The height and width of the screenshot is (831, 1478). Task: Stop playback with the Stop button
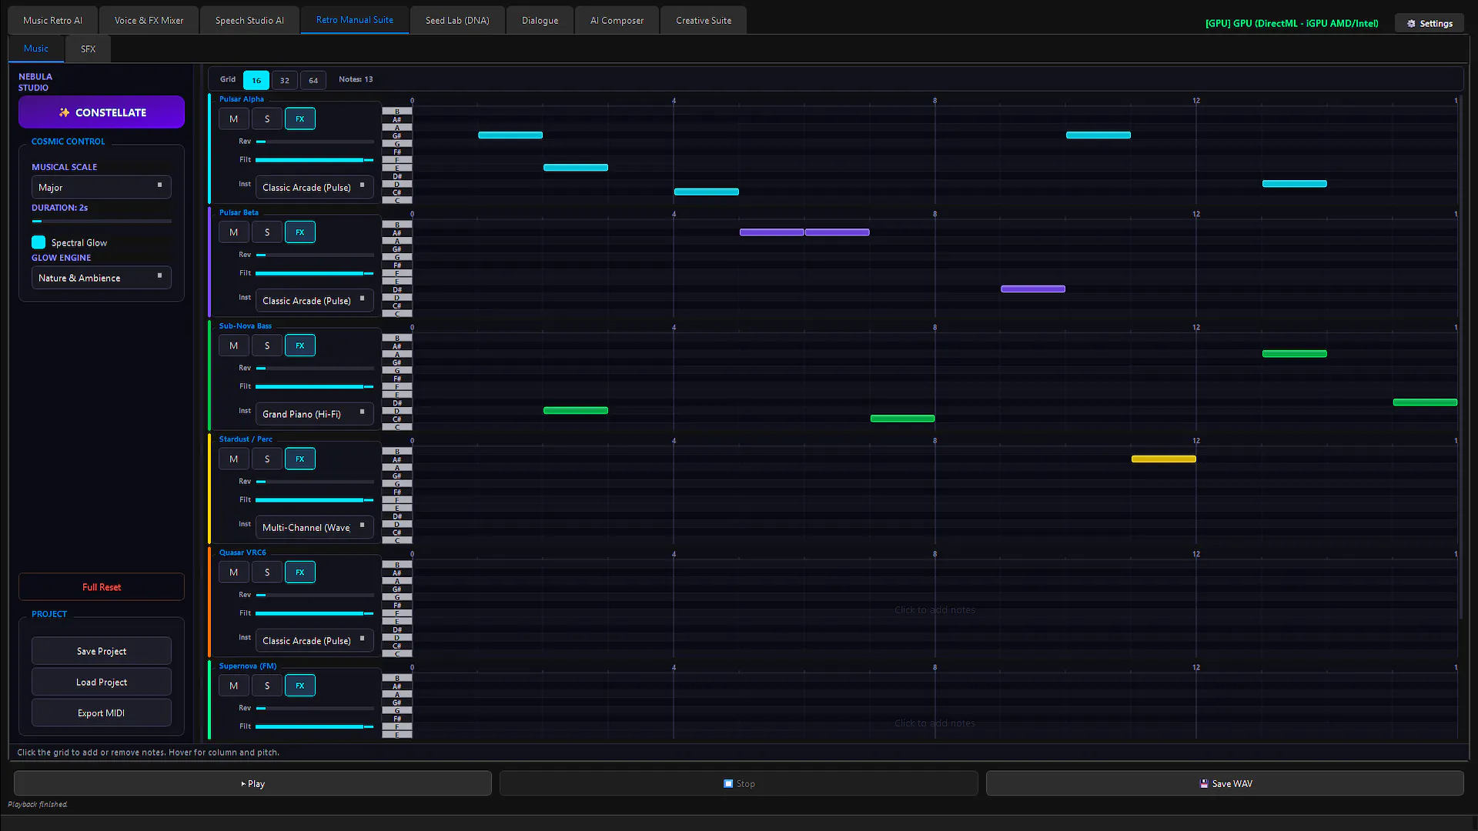click(739, 783)
